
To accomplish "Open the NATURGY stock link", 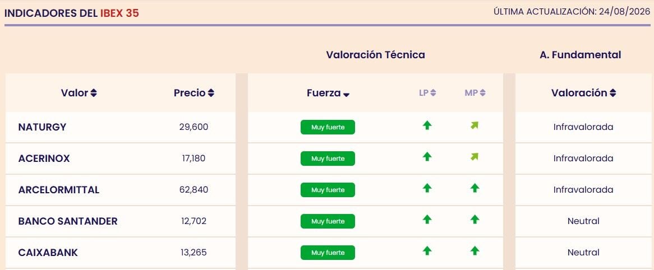I will pyautogui.click(x=42, y=127).
